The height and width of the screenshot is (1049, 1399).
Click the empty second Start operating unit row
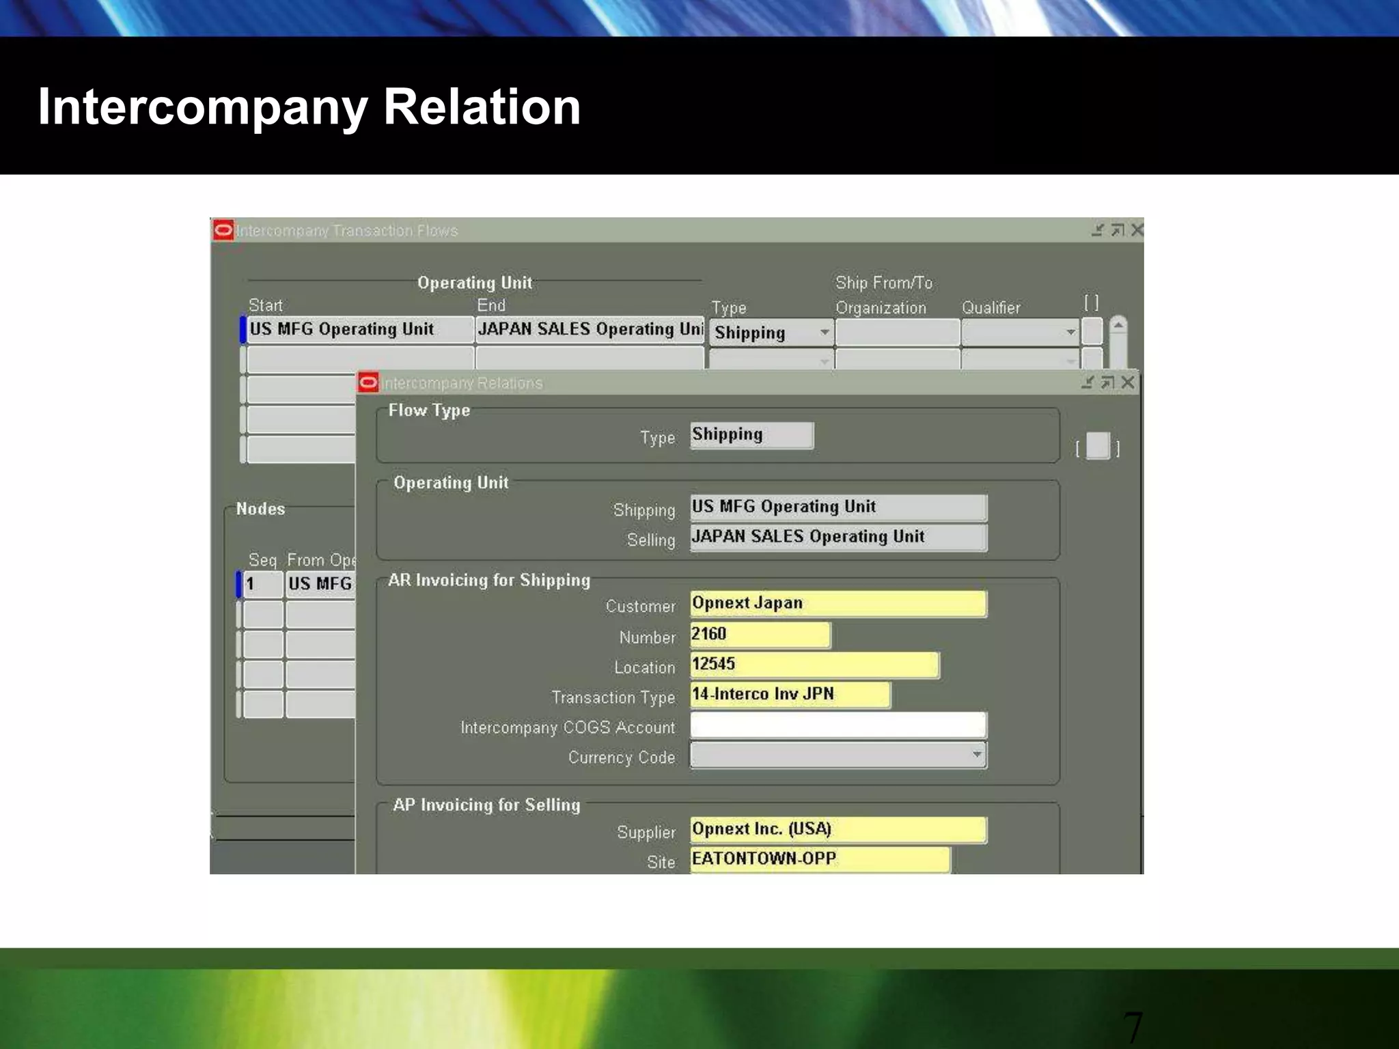coord(361,359)
